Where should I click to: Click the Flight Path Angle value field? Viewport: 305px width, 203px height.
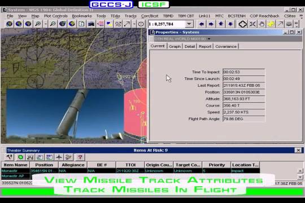pos(243,118)
